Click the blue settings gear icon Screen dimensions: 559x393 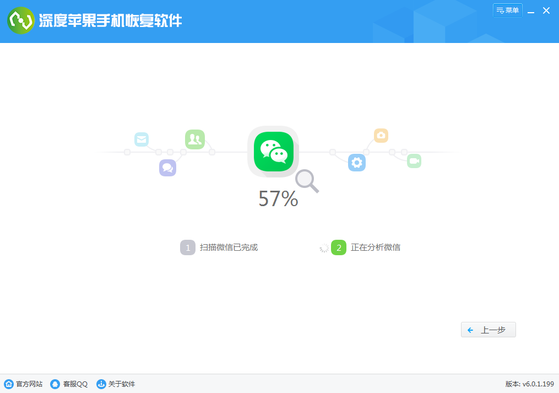(357, 163)
